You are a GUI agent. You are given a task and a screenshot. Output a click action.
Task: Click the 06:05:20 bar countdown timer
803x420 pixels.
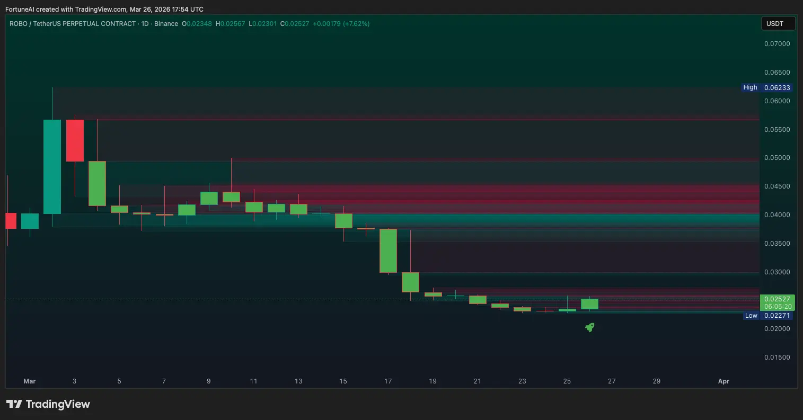click(x=778, y=306)
